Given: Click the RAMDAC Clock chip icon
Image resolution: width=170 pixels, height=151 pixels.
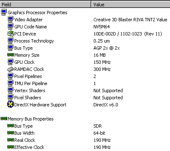Looking at the screenshot, I should pyautogui.click(x=10, y=69).
